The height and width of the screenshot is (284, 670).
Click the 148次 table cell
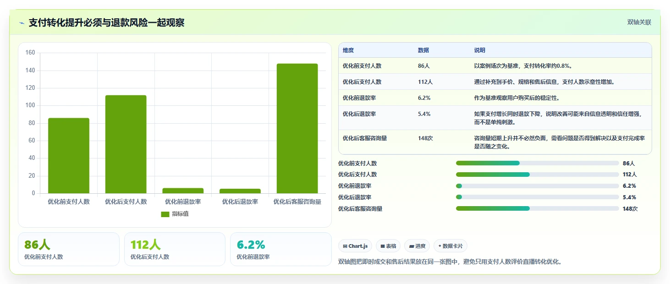[x=425, y=138]
